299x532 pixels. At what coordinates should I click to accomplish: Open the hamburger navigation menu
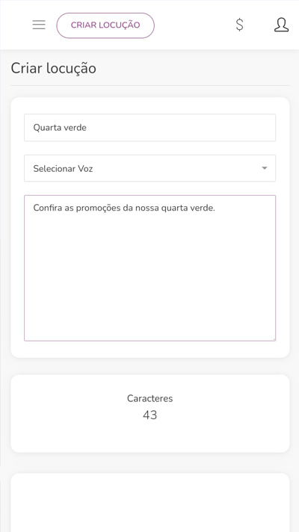(39, 25)
